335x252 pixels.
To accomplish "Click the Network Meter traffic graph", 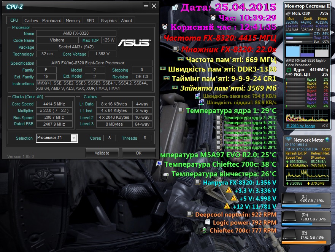I will pos(307,175).
